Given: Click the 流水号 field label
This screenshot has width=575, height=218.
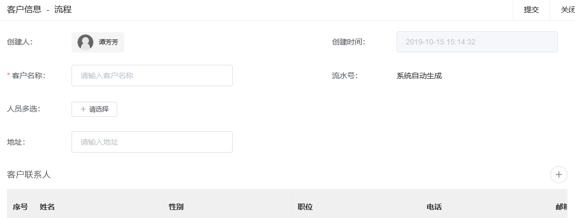Looking at the screenshot, I should [x=344, y=76].
